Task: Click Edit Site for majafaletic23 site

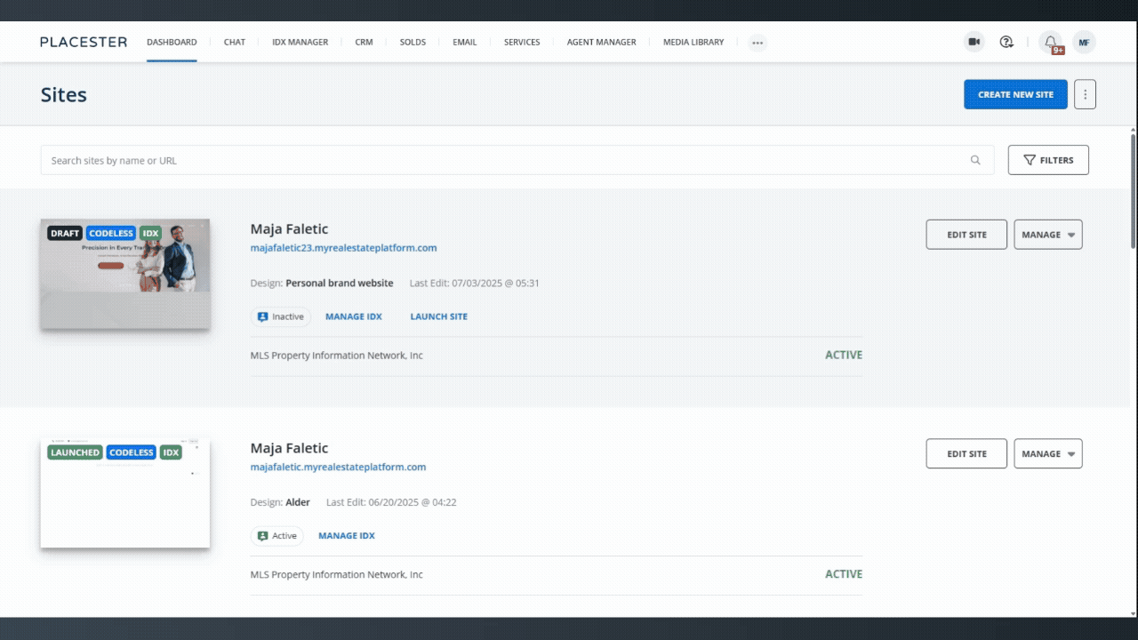Action: (x=966, y=235)
